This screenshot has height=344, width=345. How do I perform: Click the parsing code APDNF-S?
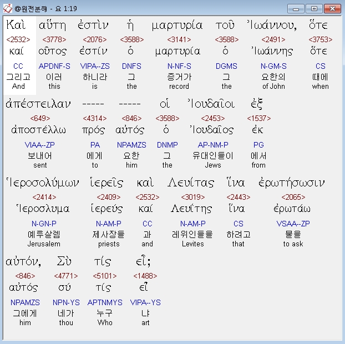tap(54, 66)
